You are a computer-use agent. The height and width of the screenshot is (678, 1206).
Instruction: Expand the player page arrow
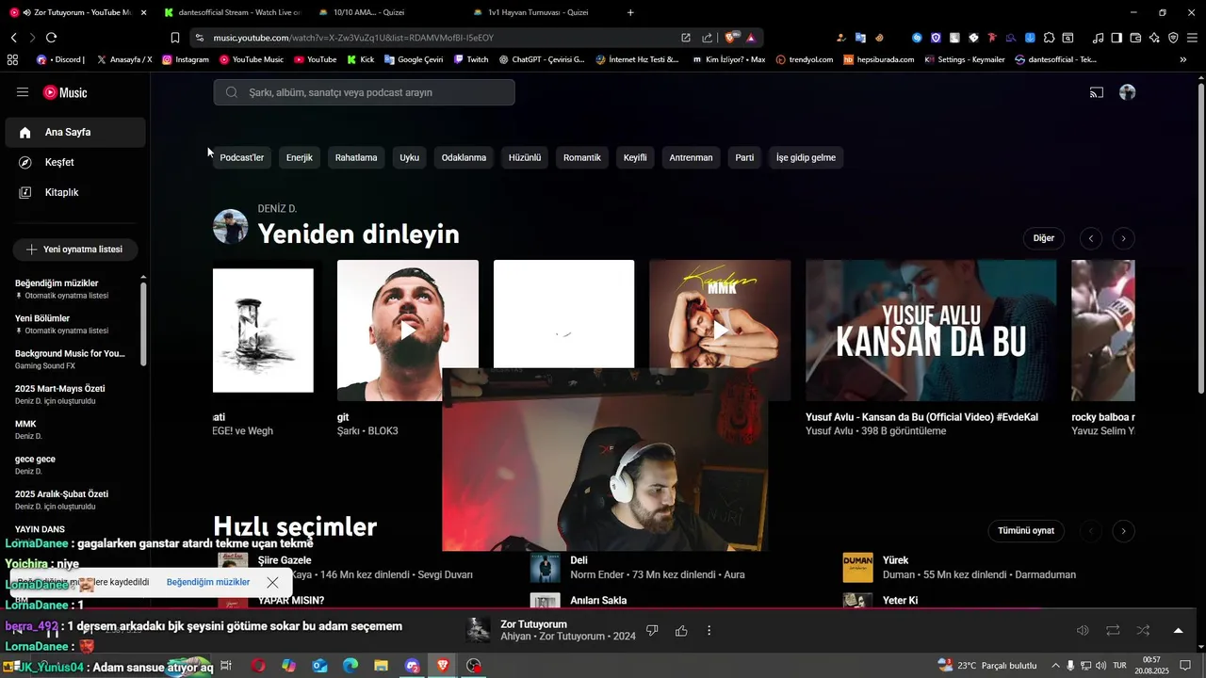click(x=1178, y=630)
